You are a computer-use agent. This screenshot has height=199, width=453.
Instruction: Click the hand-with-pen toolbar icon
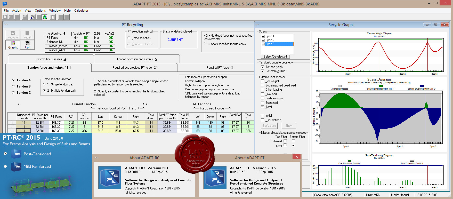coord(33,17)
